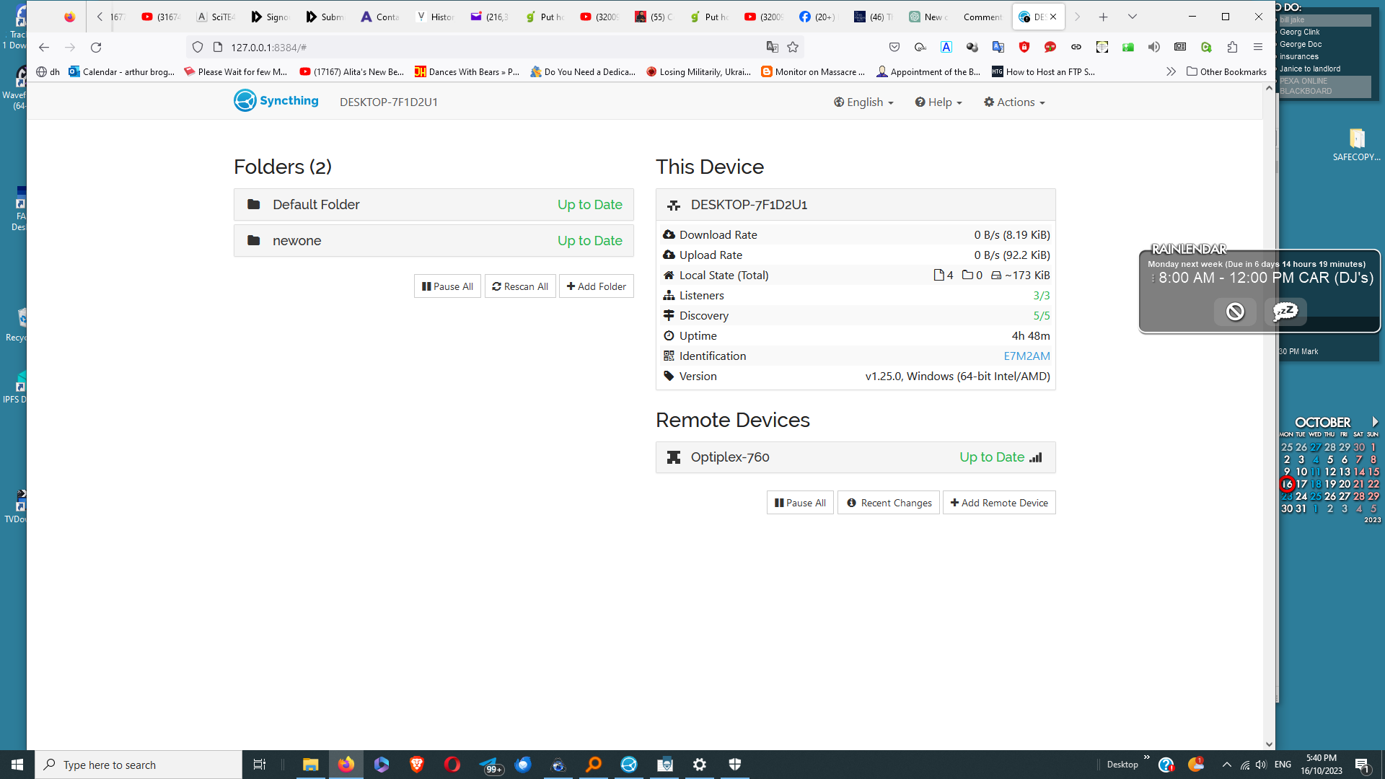
Task: Click the Pocket save icon
Action: [x=894, y=48]
